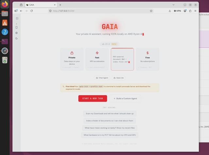Click the VPN toolbar button
The image size is (209, 155).
177,11
